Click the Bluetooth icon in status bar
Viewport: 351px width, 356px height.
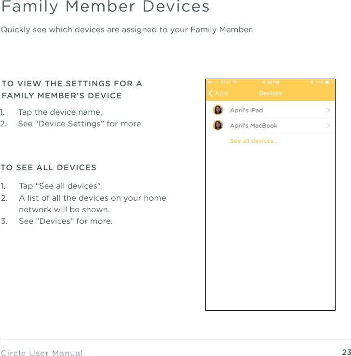[311, 82]
